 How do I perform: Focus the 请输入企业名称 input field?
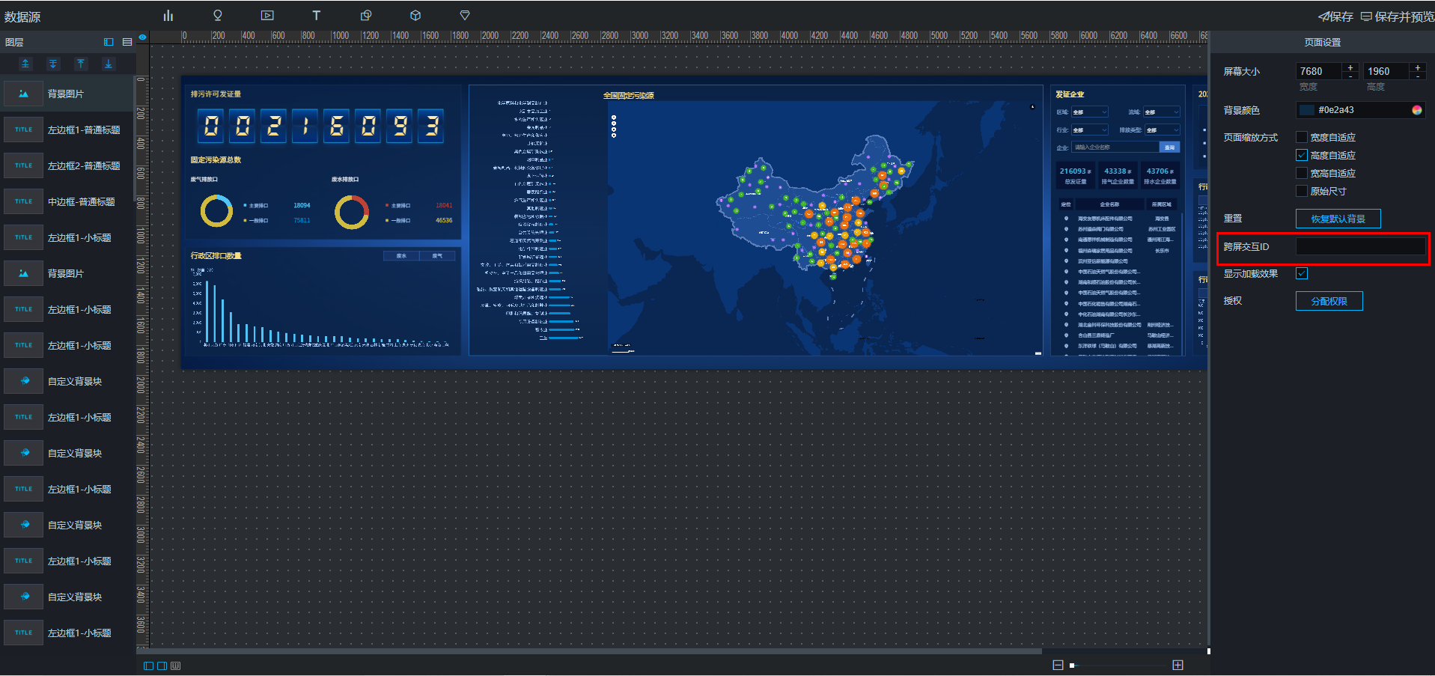click(1115, 147)
